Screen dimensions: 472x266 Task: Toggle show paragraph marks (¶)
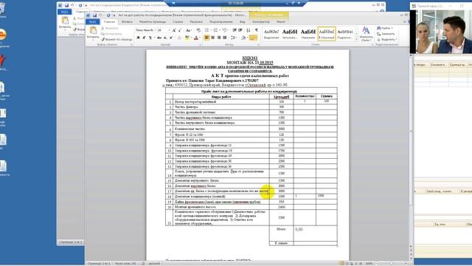tap(256, 30)
